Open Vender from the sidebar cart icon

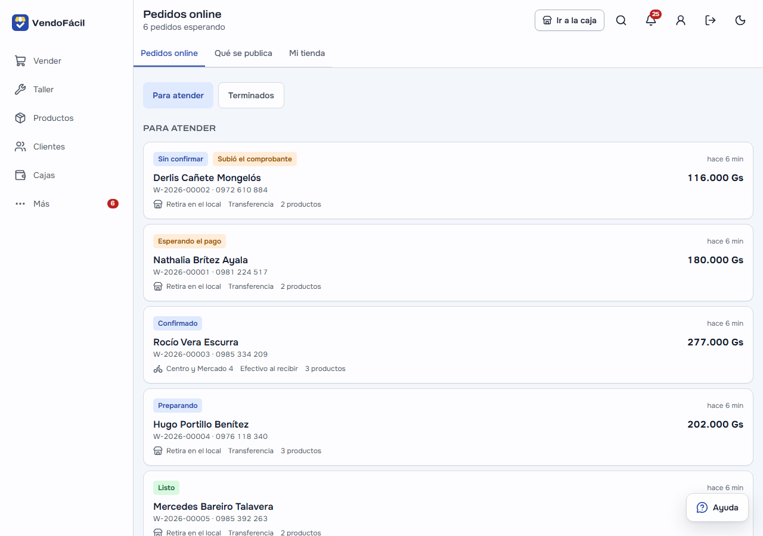coord(20,61)
